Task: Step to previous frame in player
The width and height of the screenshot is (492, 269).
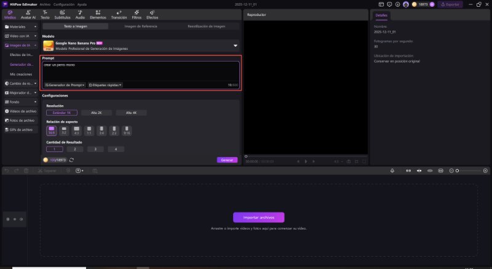Action: point(298,161)
